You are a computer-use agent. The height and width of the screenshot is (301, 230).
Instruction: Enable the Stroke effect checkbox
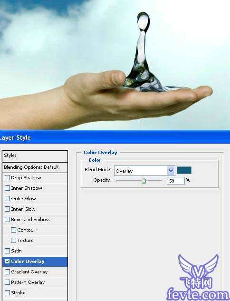pos(7,293)
